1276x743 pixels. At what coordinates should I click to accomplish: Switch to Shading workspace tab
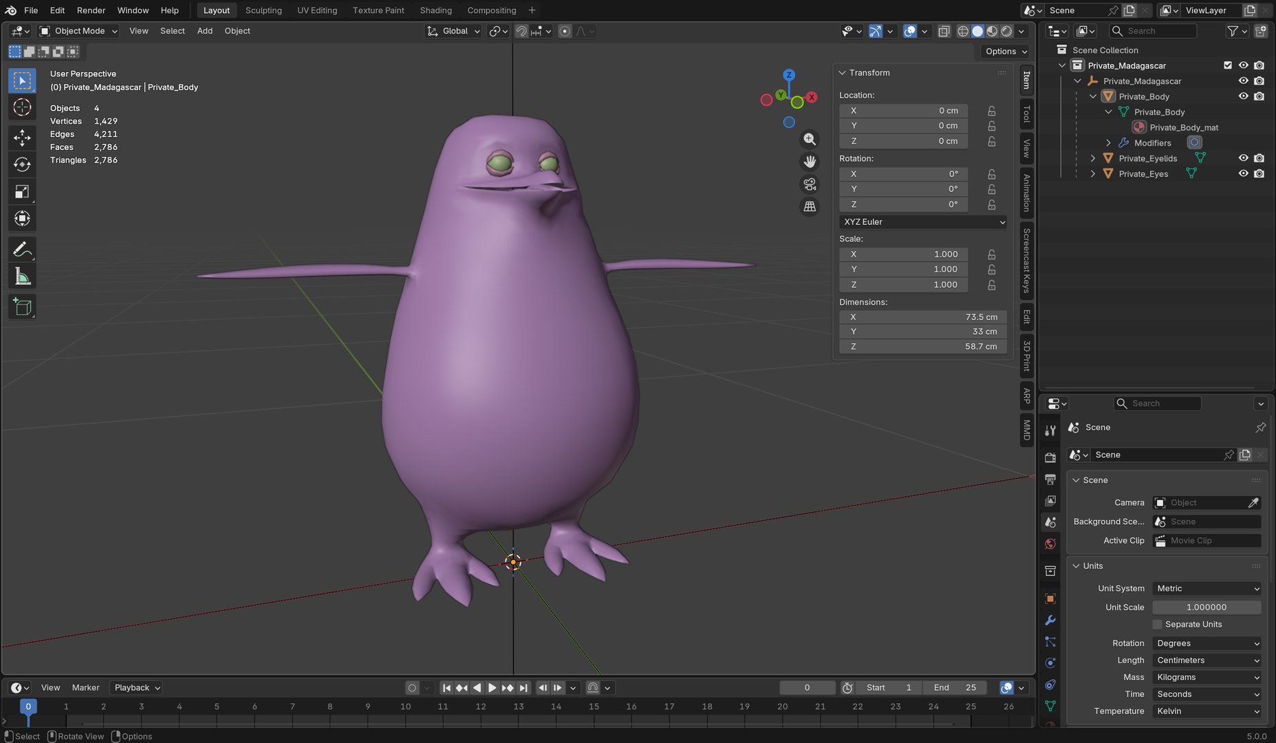[436, 10]
